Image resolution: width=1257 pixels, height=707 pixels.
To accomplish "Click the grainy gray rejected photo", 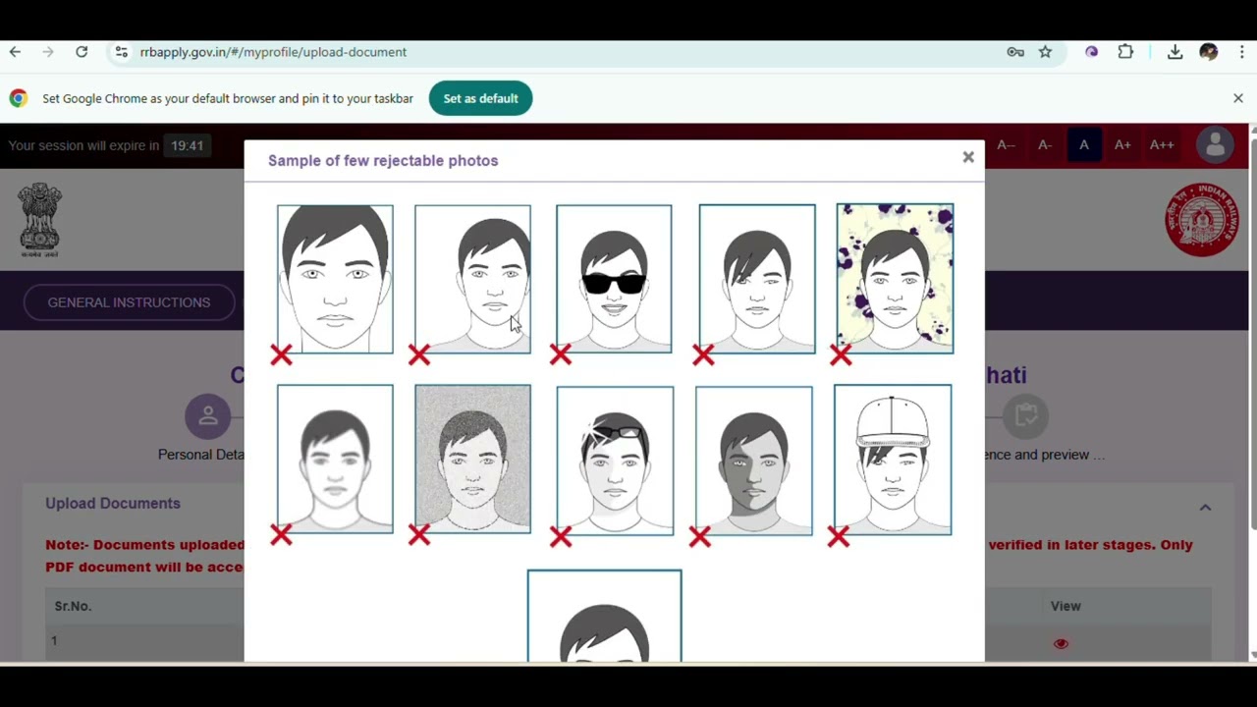I will click(x=472, y=459).
